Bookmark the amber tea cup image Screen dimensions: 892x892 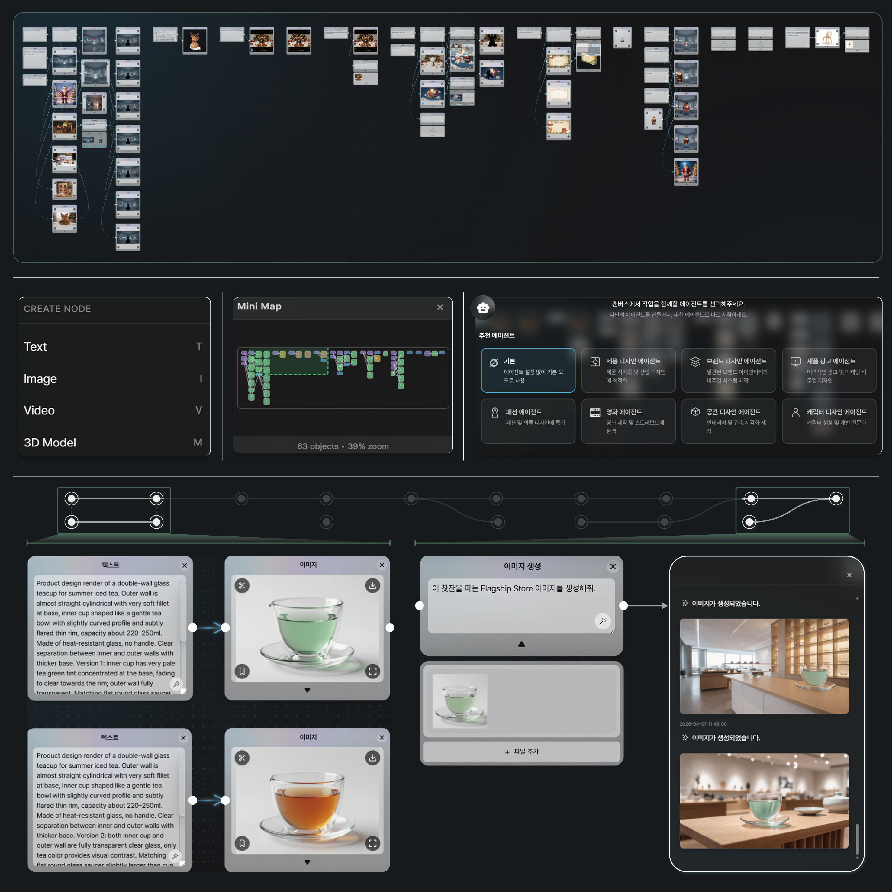[x=242, y=843]
